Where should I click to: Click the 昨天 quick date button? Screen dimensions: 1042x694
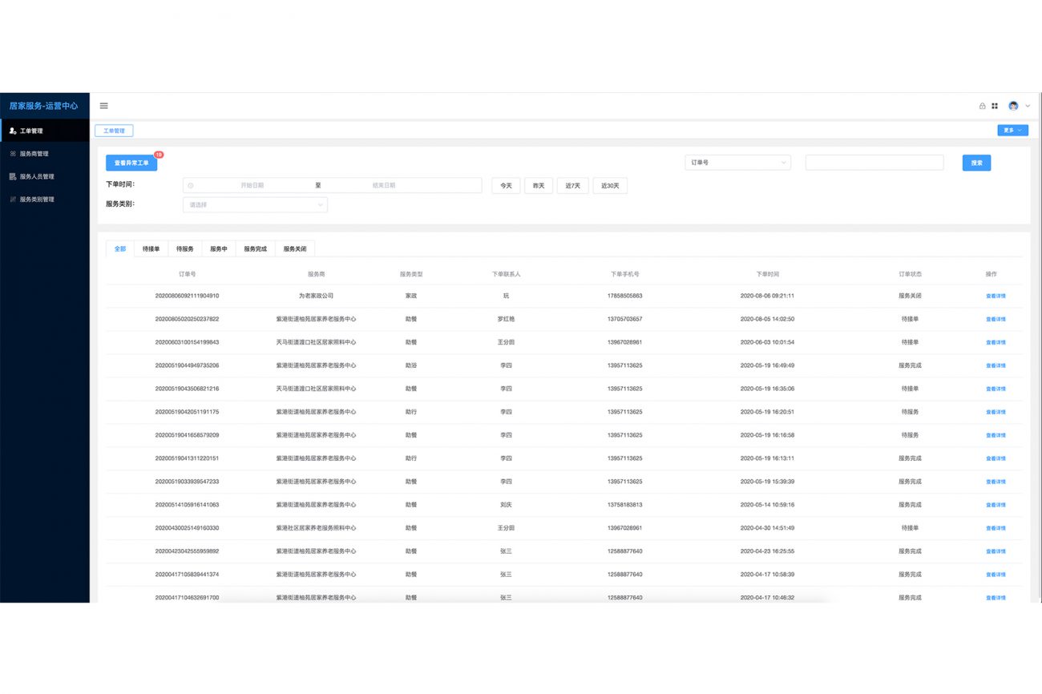(539, 186)
